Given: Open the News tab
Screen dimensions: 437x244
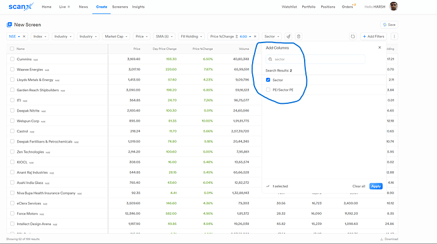Looking at the screenshot, I should 83,7.
